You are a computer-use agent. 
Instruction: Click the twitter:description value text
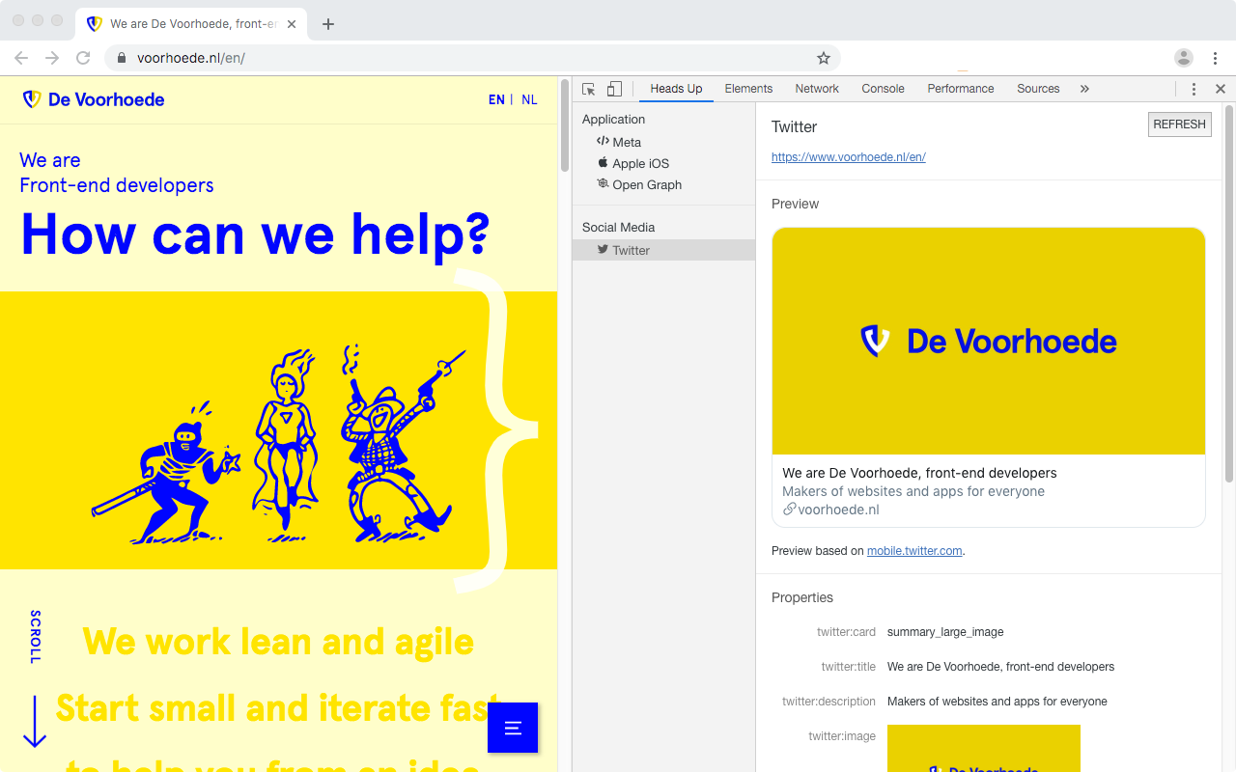pos(997,702)
